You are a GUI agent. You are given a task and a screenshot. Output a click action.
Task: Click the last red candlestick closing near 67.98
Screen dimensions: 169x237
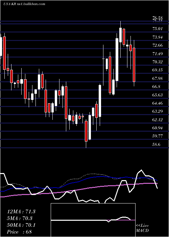click(134, 65)
